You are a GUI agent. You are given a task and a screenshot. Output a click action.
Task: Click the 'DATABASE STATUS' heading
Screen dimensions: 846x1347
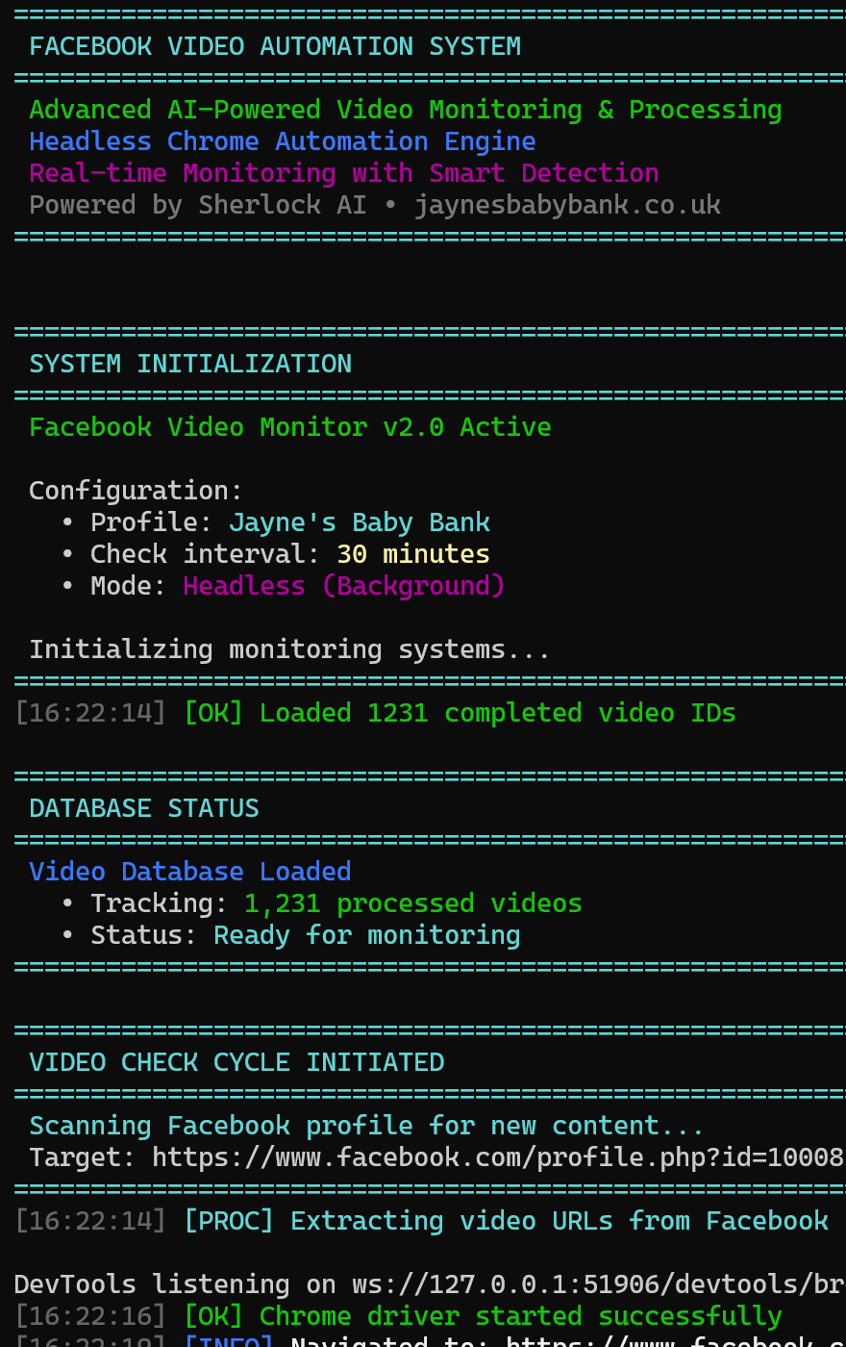(144, 808)
